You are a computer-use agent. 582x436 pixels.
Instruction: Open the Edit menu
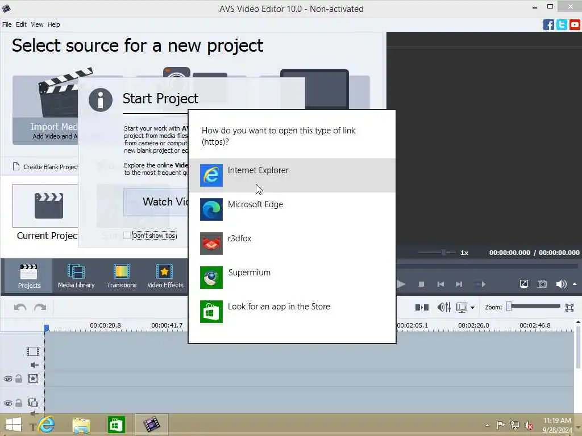[21, 24]
